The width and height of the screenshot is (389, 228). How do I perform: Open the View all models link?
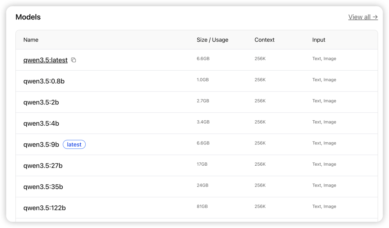[363, 17]
